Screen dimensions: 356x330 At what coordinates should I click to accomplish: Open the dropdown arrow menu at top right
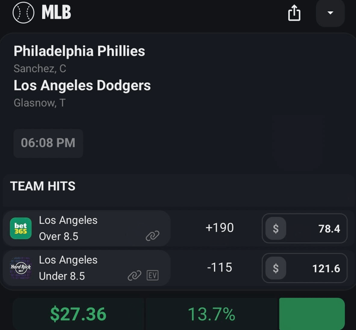click(330, 13)
